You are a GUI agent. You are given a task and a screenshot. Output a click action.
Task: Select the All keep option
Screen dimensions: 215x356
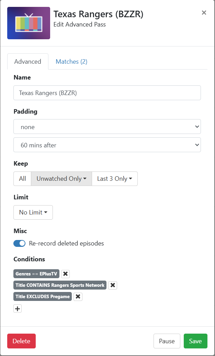[x=22, y=179]
